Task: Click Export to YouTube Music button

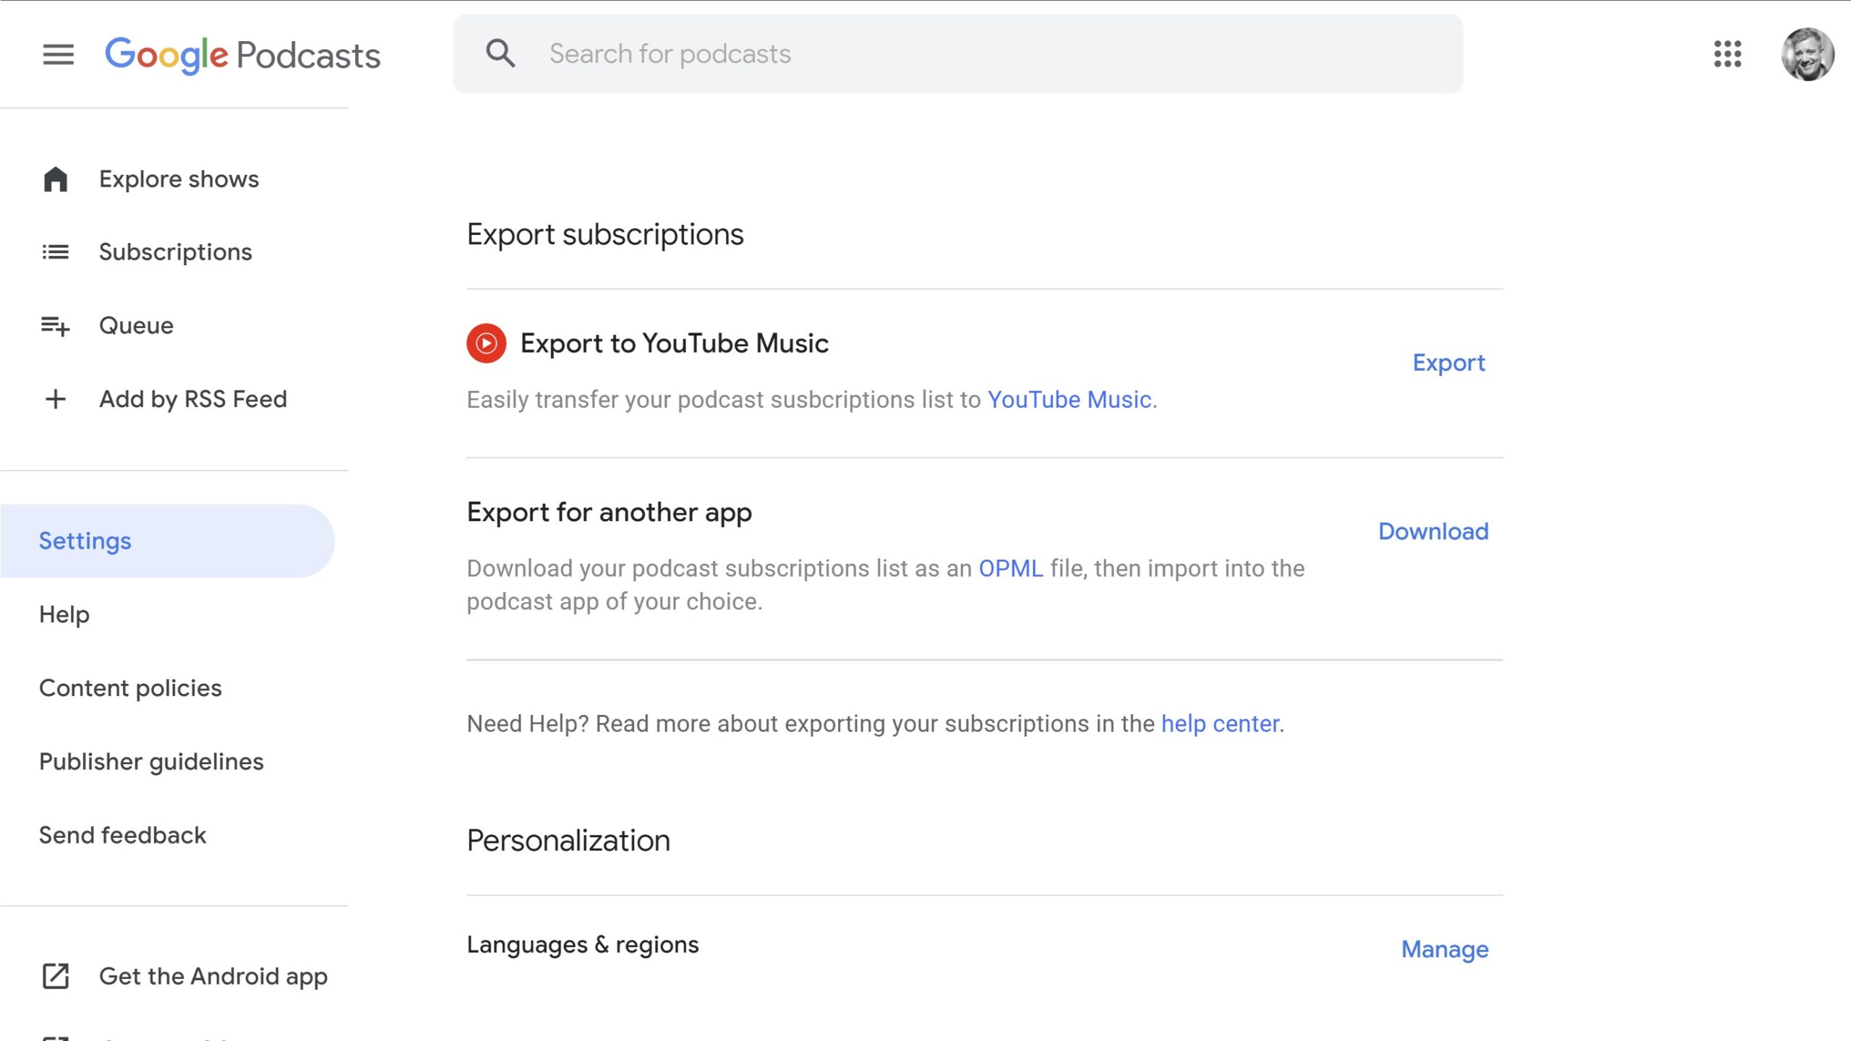Action: click(1449, 363)
